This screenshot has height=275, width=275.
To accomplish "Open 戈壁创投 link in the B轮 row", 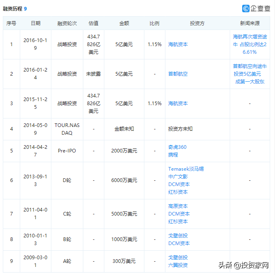I will [178, 235].
